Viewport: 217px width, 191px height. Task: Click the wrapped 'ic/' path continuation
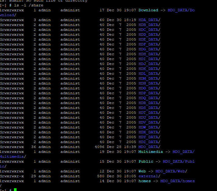pyautogui.click(x=3, y=166)
